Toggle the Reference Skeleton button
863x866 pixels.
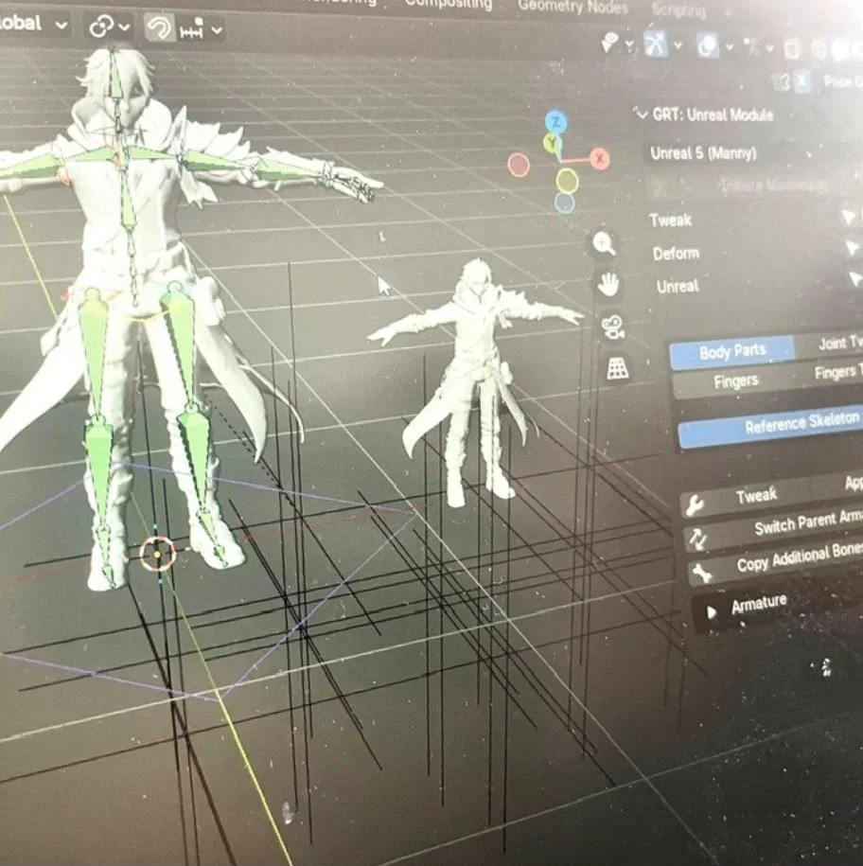click(x=771, y=426)
